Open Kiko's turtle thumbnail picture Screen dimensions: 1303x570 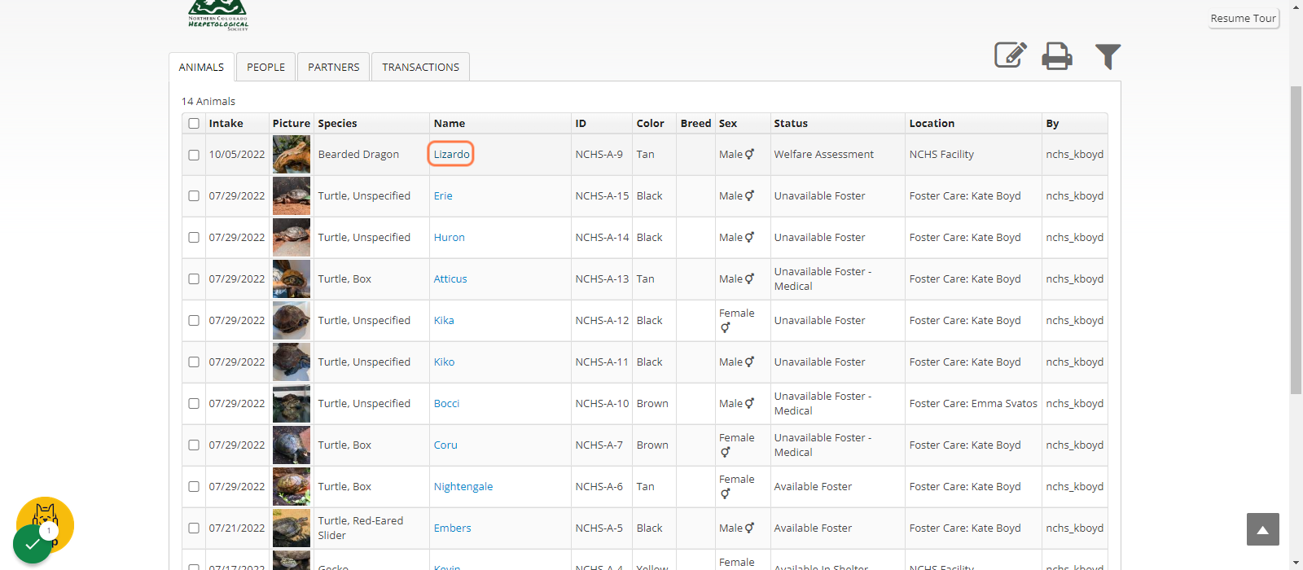pos(292,362)
